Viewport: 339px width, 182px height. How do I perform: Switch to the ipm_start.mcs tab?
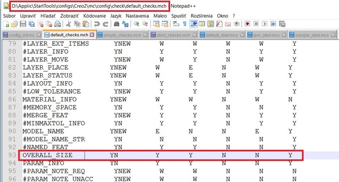(266, 35)
